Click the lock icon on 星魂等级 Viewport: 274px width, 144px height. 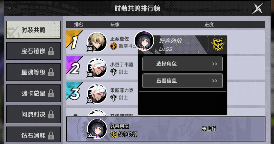point(51,72)
